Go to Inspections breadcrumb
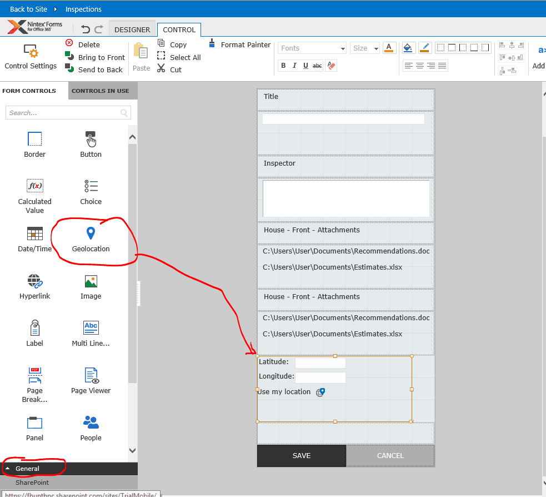 (83, 9)
